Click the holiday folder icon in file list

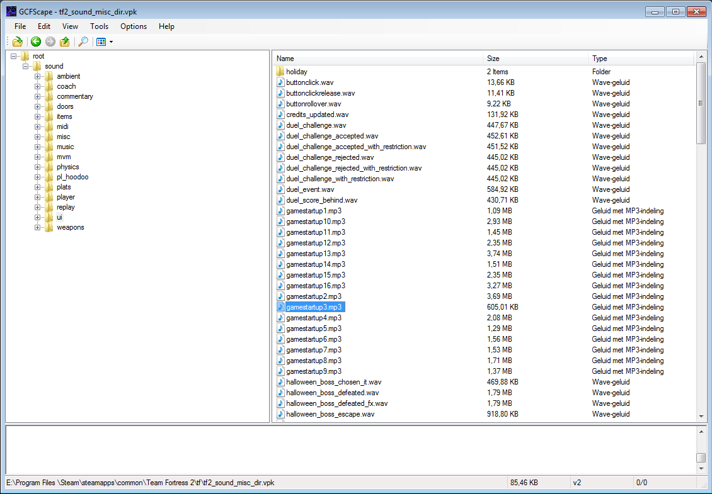280,72
